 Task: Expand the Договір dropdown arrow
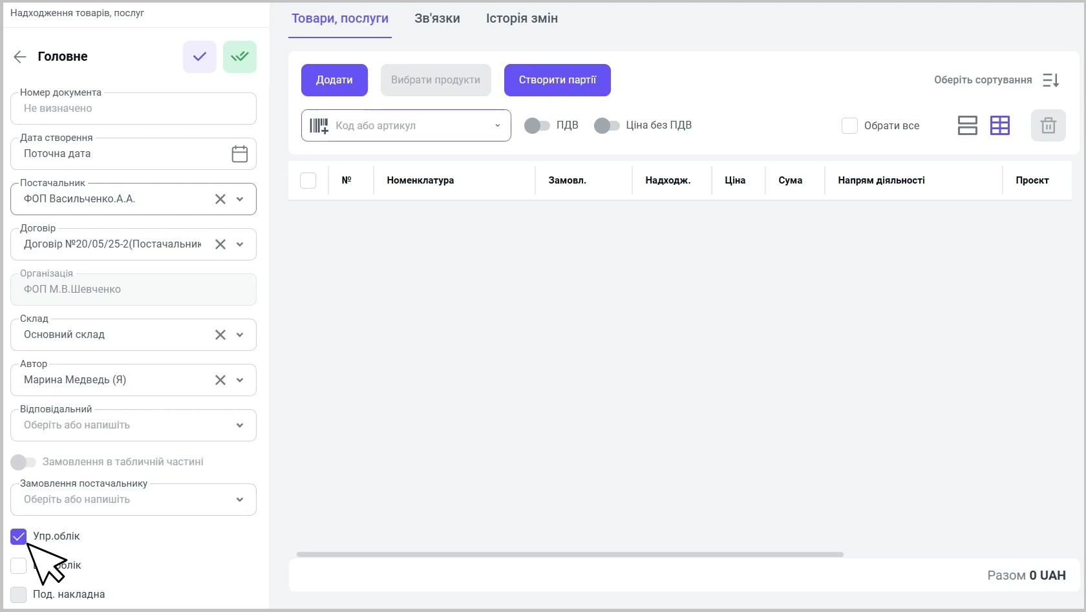click(240, 244)
